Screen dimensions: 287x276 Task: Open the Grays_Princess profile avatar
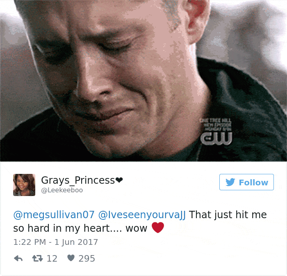tap(24, 185)
